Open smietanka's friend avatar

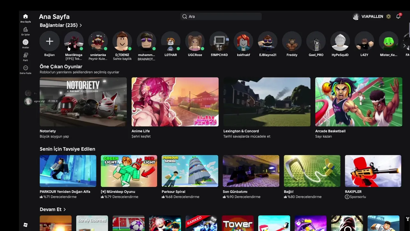click(98, 41)
